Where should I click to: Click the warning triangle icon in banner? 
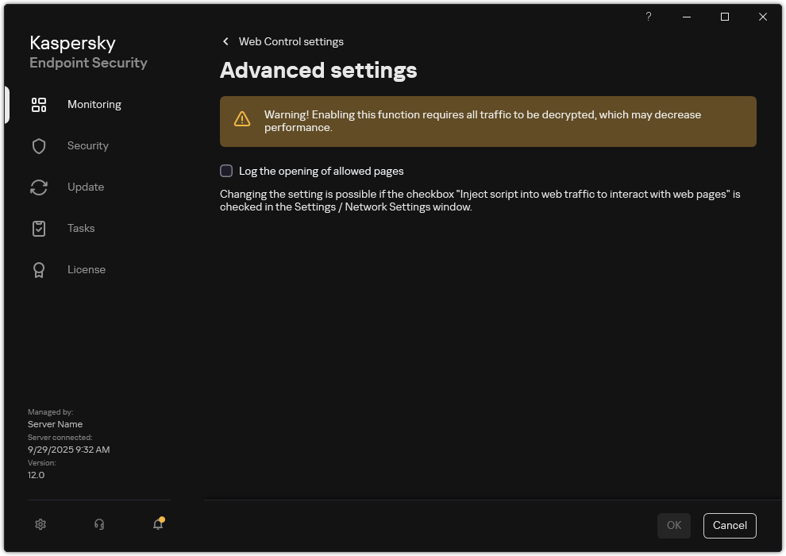pos(242,118)
